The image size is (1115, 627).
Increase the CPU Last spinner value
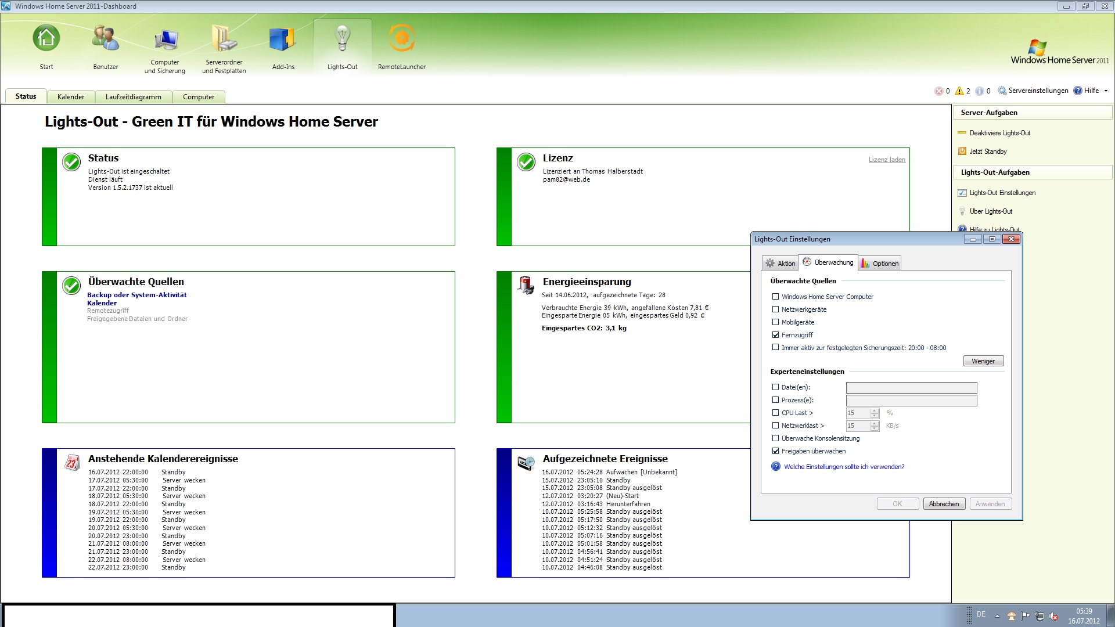coord(875,410)
